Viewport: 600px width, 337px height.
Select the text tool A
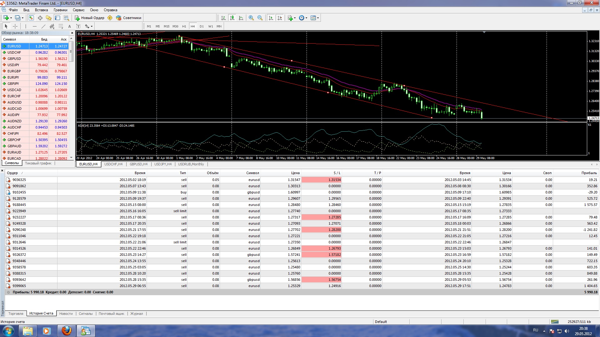point(70,26)
